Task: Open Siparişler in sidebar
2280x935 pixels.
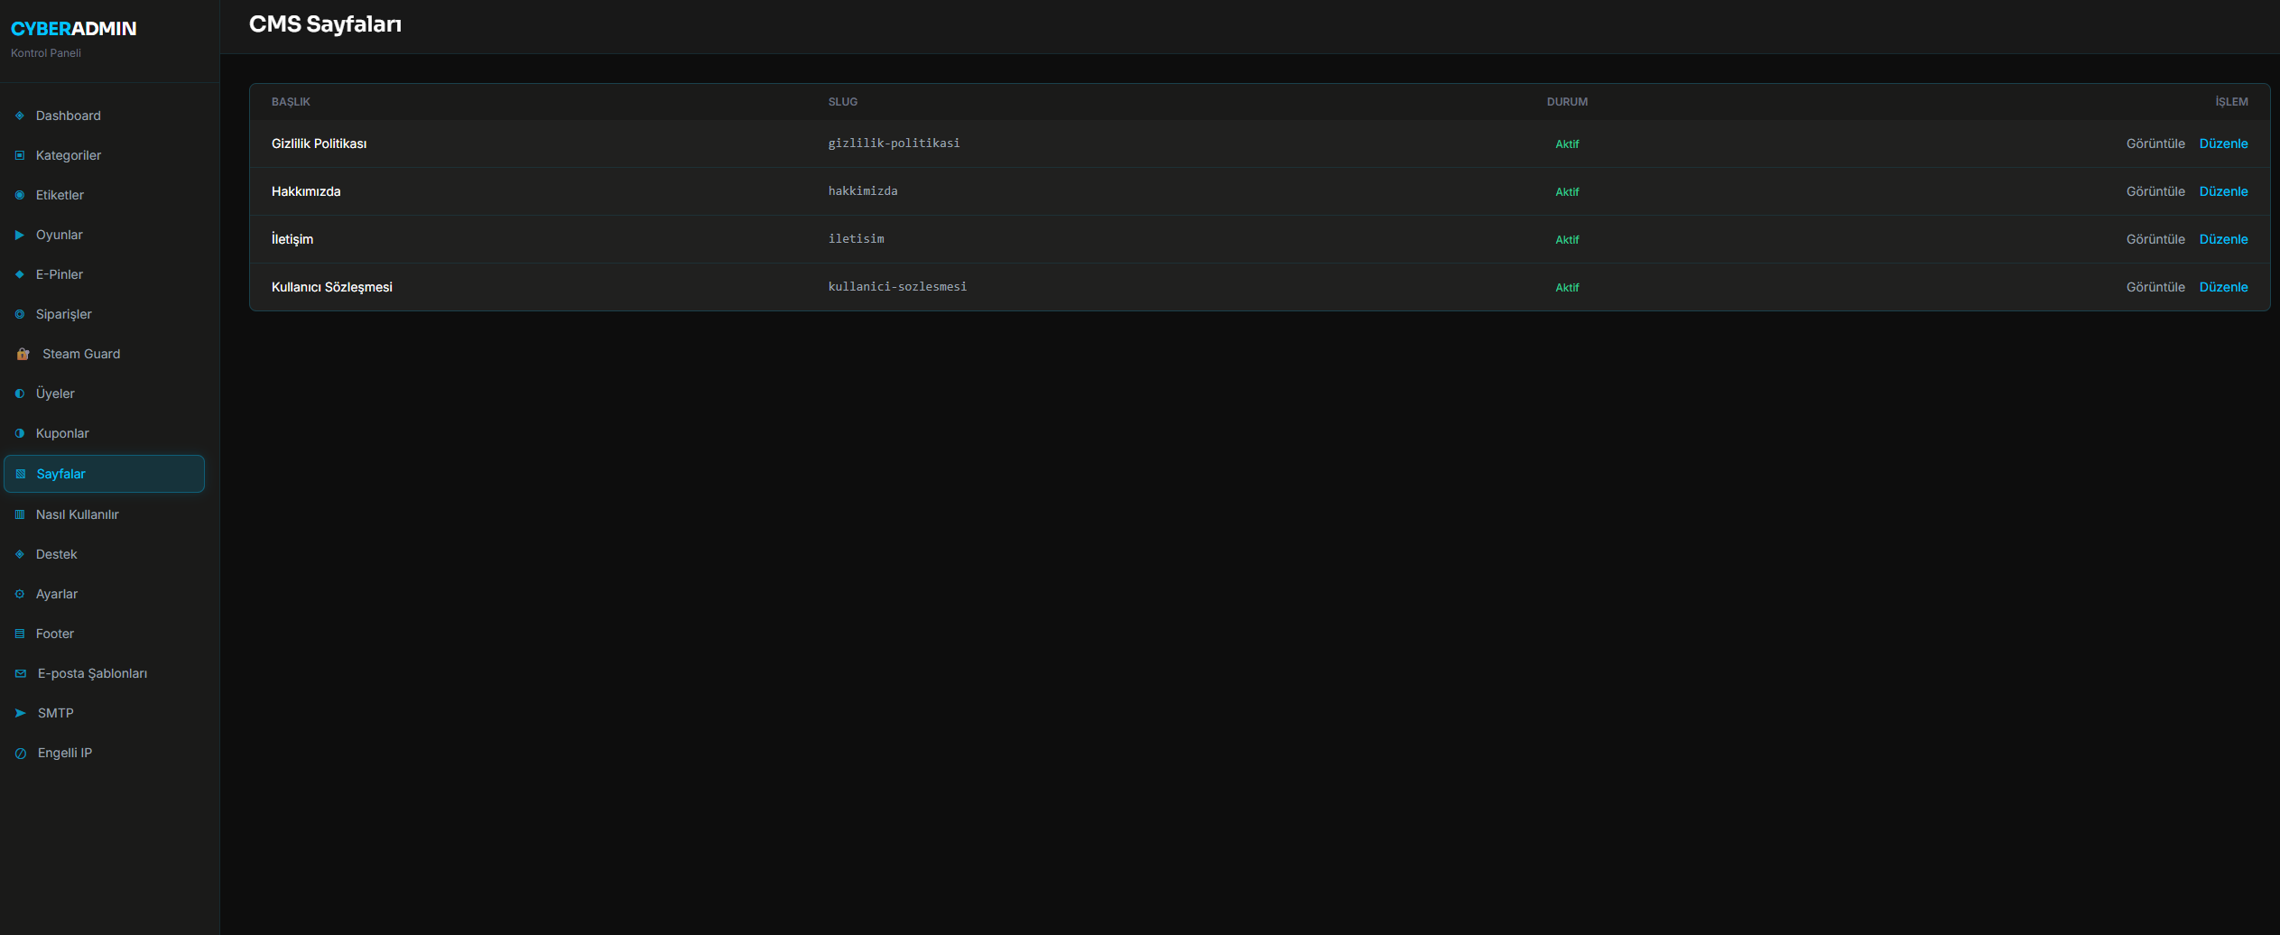Action: coord(105,314)
